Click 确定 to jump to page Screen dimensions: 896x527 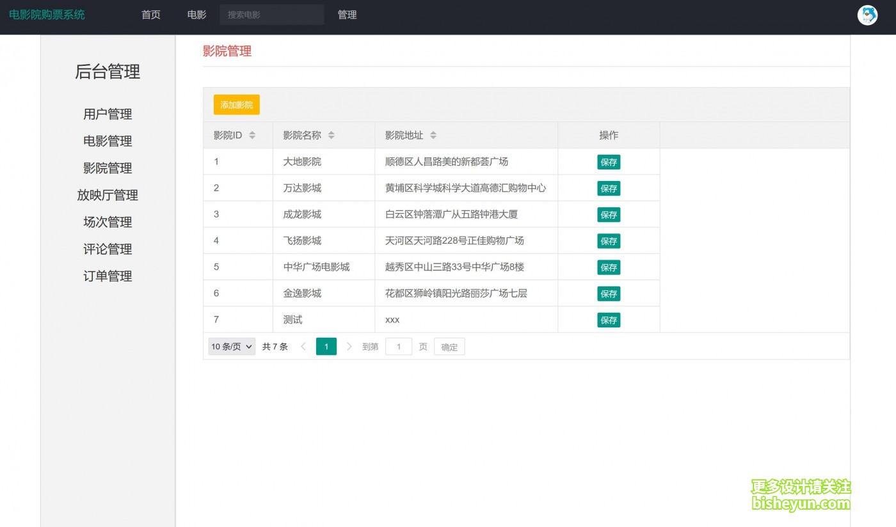coord(449,347)
